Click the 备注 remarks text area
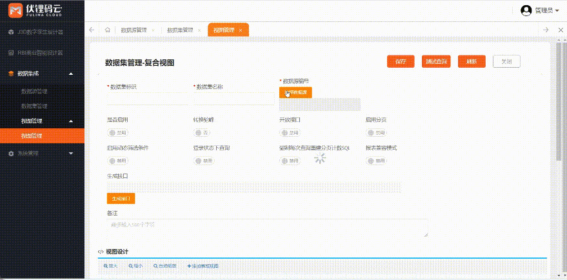The image size is (567, 280). 267,228
